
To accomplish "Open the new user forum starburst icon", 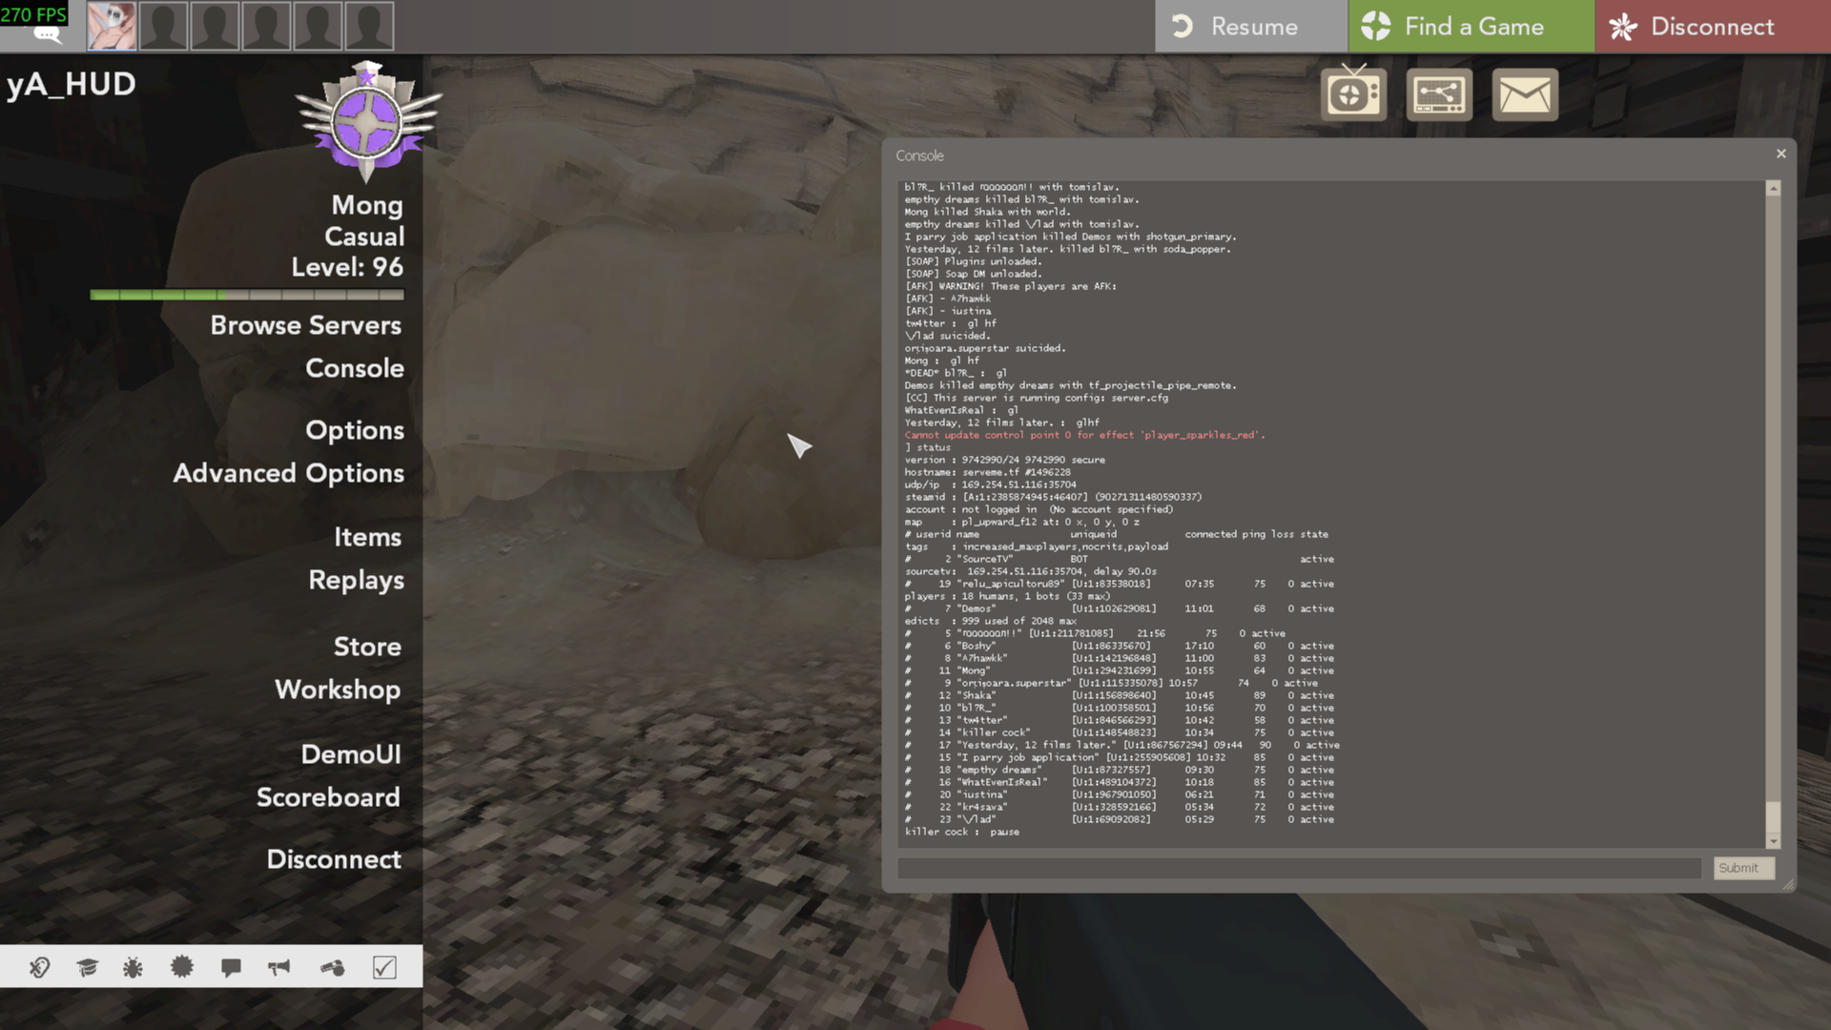I will (181, 968).
